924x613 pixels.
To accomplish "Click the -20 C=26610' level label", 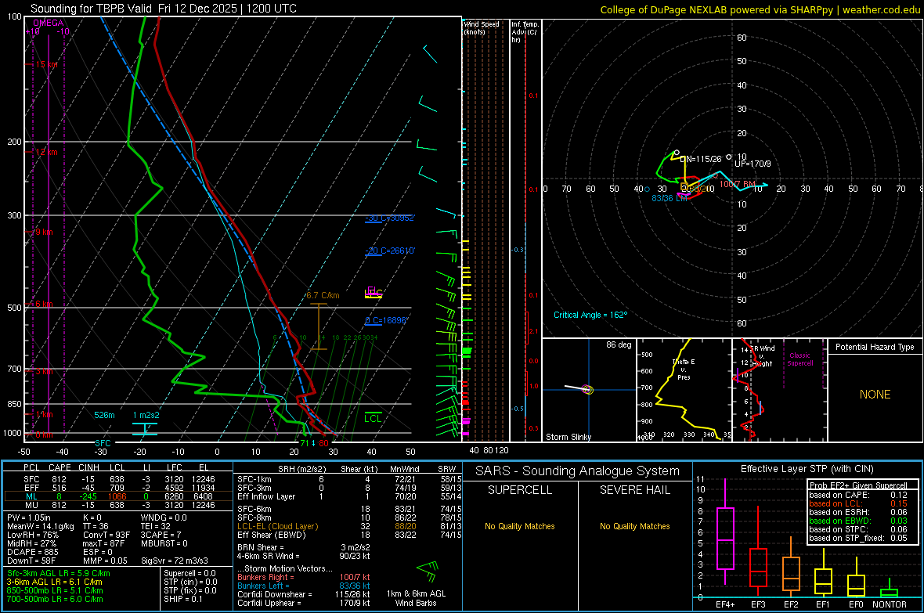I will click(x=390, y=251).
